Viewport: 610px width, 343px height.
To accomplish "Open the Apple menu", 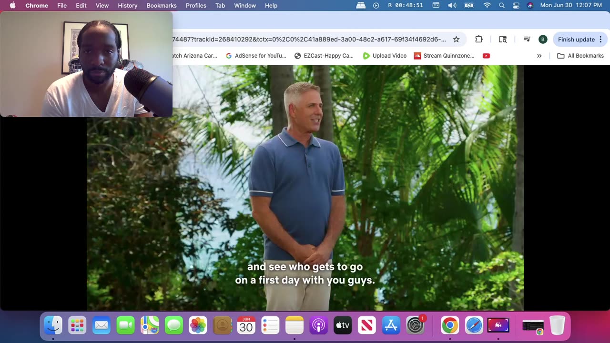I will pyautogui.click(x=12, y=5).
